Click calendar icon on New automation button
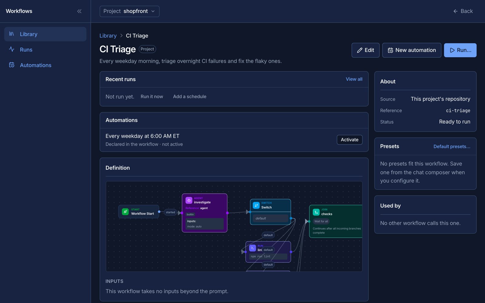The width and height of the screenshot is (485, 303). [390, 50]
